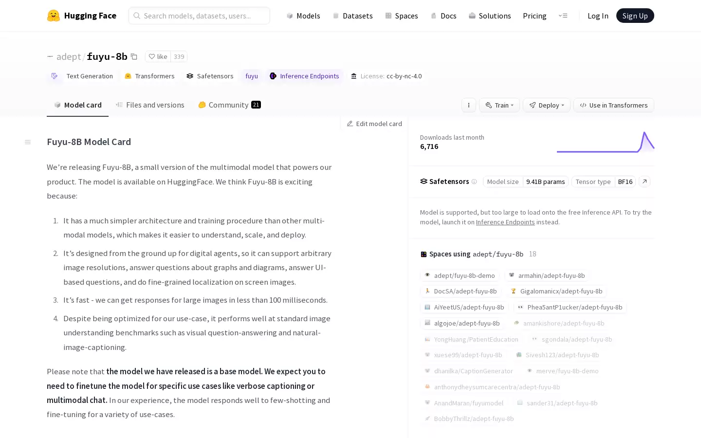Like the fuyu-8b model with the heart button
This screenshot has width=701, height=438.
click(158, 56)
